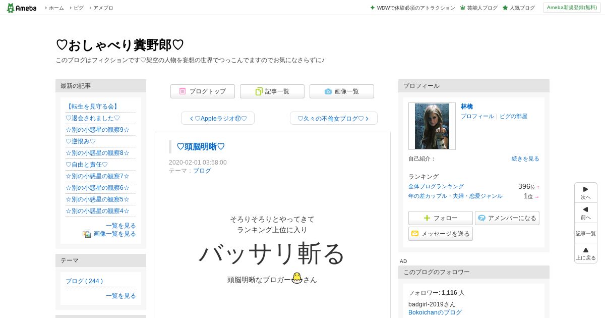The image size is (605, 318).
Task: Open recent article ☆別の小惑星の観察9☆
Action: [97, 130]
